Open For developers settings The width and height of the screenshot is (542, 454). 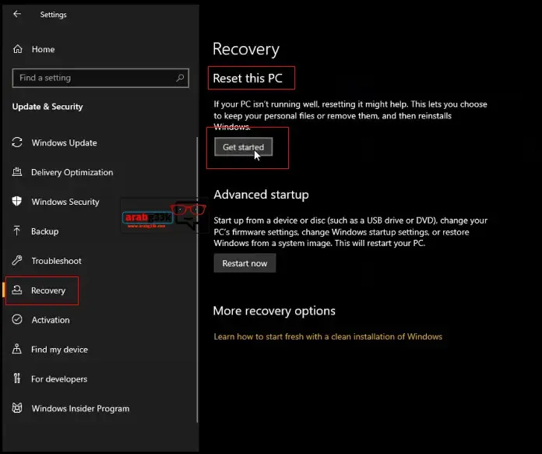pyautogui.click(x=59, y=379)
